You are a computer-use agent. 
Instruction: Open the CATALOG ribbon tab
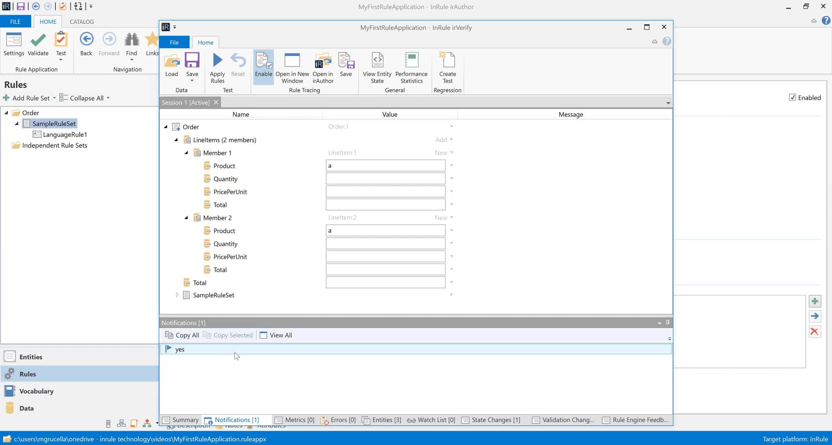pos(81,22)
